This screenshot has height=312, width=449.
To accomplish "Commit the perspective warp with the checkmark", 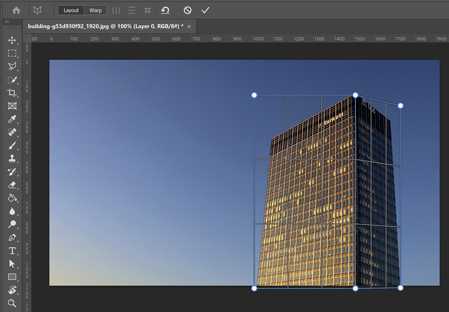I will pyautogui.click(x=206, y=10).
